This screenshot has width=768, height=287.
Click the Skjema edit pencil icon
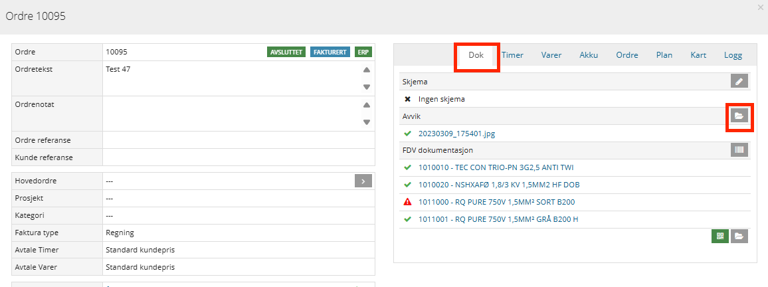tap(739, 81)
